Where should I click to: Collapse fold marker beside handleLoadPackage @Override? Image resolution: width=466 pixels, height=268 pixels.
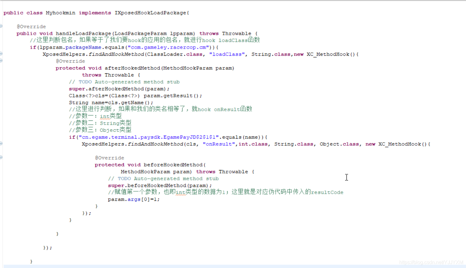[1, 26]
